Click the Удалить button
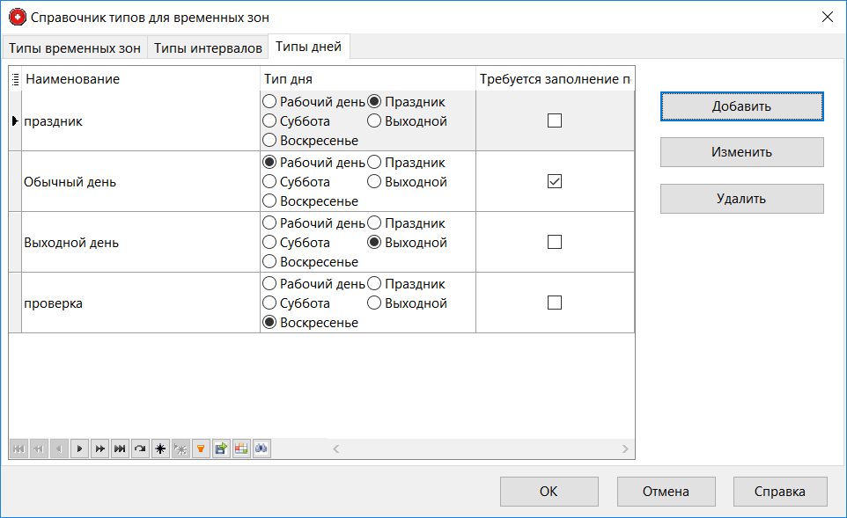Screen dimensions: 847x518 point(741,199)
